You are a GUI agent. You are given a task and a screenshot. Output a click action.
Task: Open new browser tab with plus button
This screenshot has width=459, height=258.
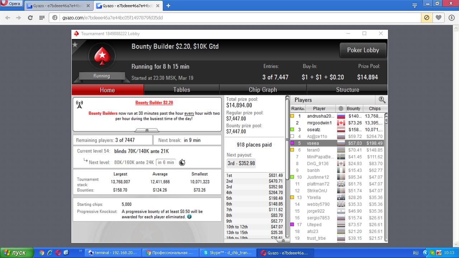168,5
